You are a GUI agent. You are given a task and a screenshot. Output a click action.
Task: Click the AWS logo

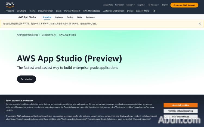point(10,5)
